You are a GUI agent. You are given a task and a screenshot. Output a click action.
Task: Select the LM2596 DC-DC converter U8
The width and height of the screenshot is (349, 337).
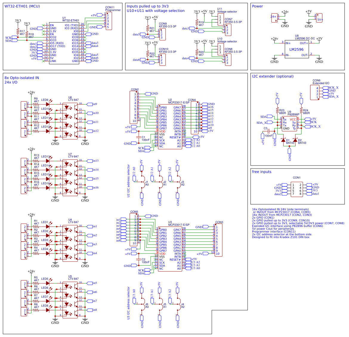[x=297, y=49]
